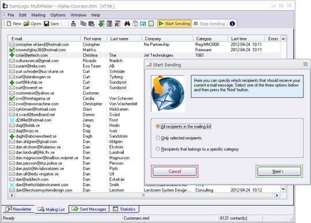
Task: Click envelope icon beside dag@bdab.se
Action: coord(12,126)
